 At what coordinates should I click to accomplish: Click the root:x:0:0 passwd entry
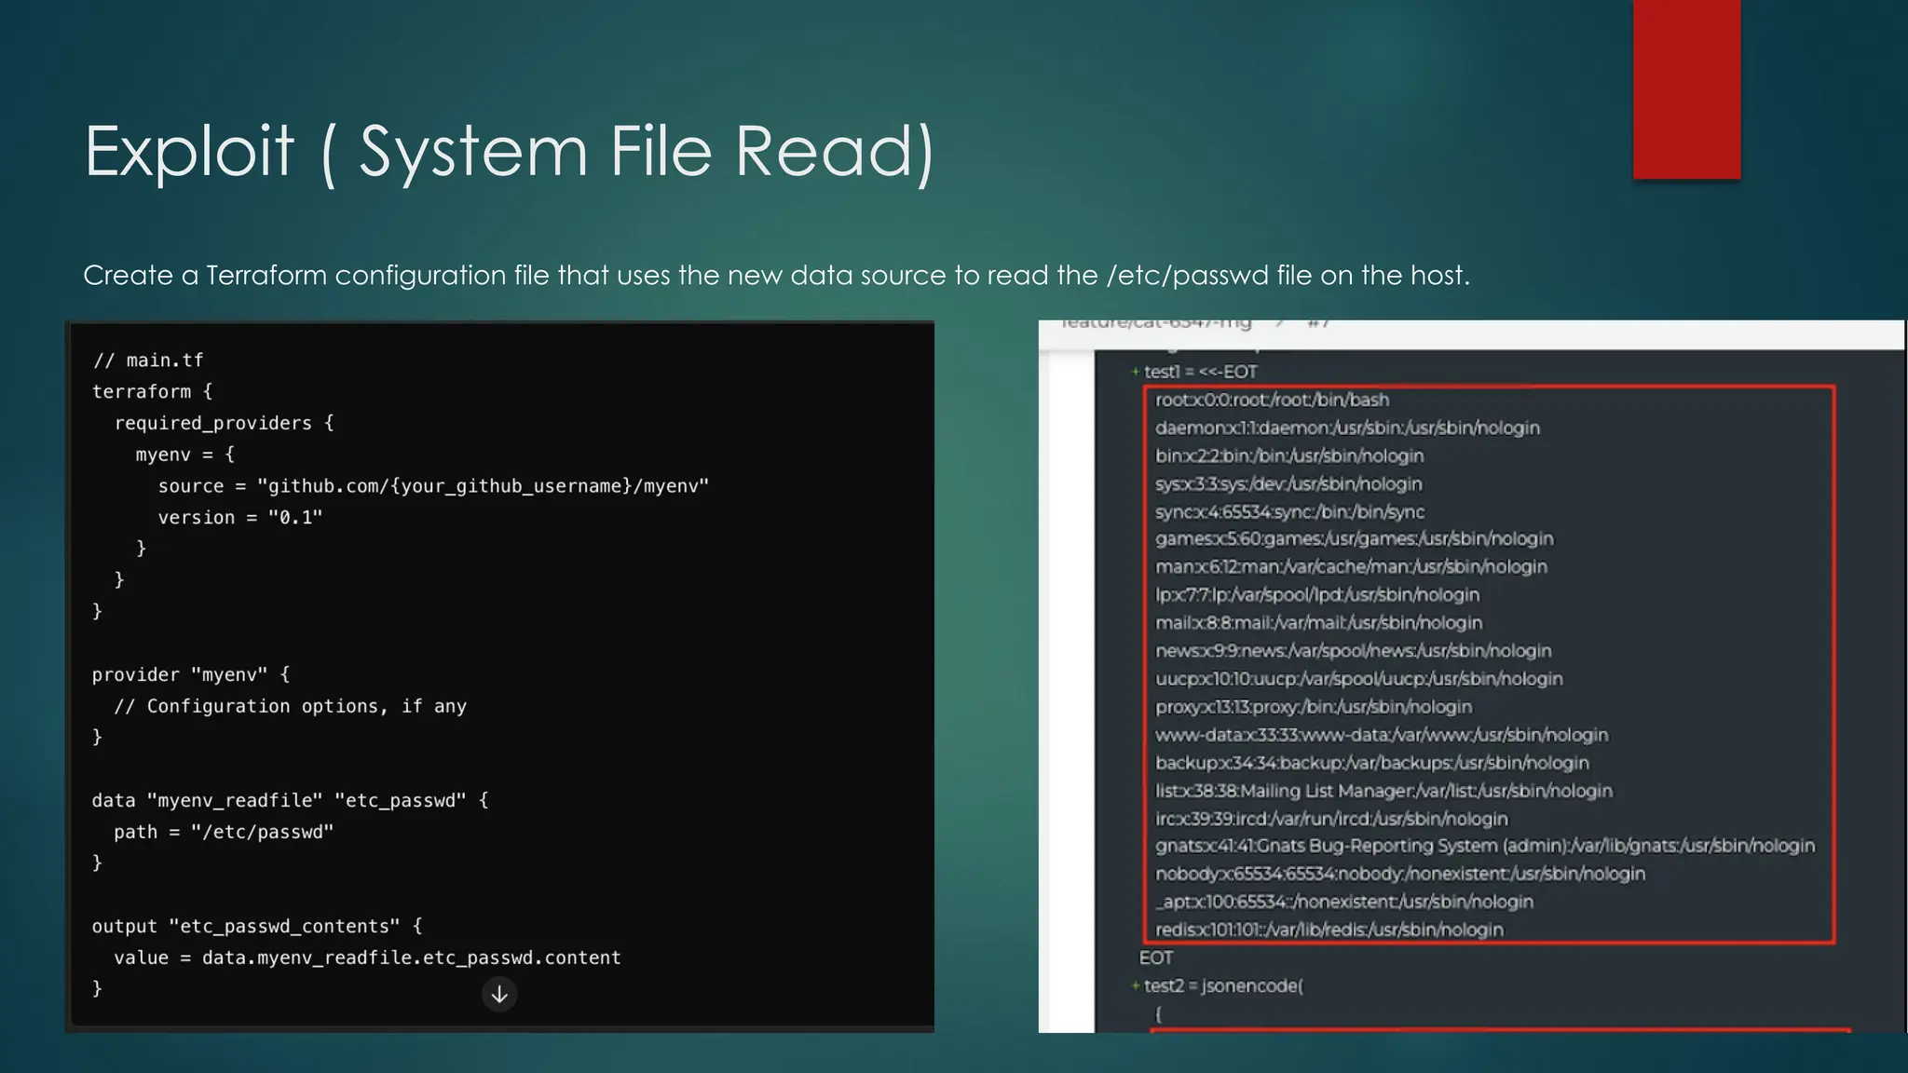coord(1272,400)
